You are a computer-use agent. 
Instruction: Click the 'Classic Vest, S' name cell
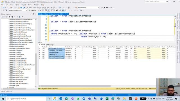(57, 54)
